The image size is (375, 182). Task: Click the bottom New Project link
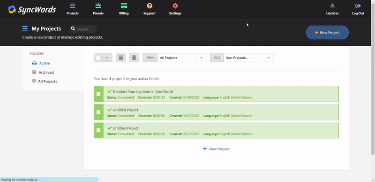click(x=216, y=149)
